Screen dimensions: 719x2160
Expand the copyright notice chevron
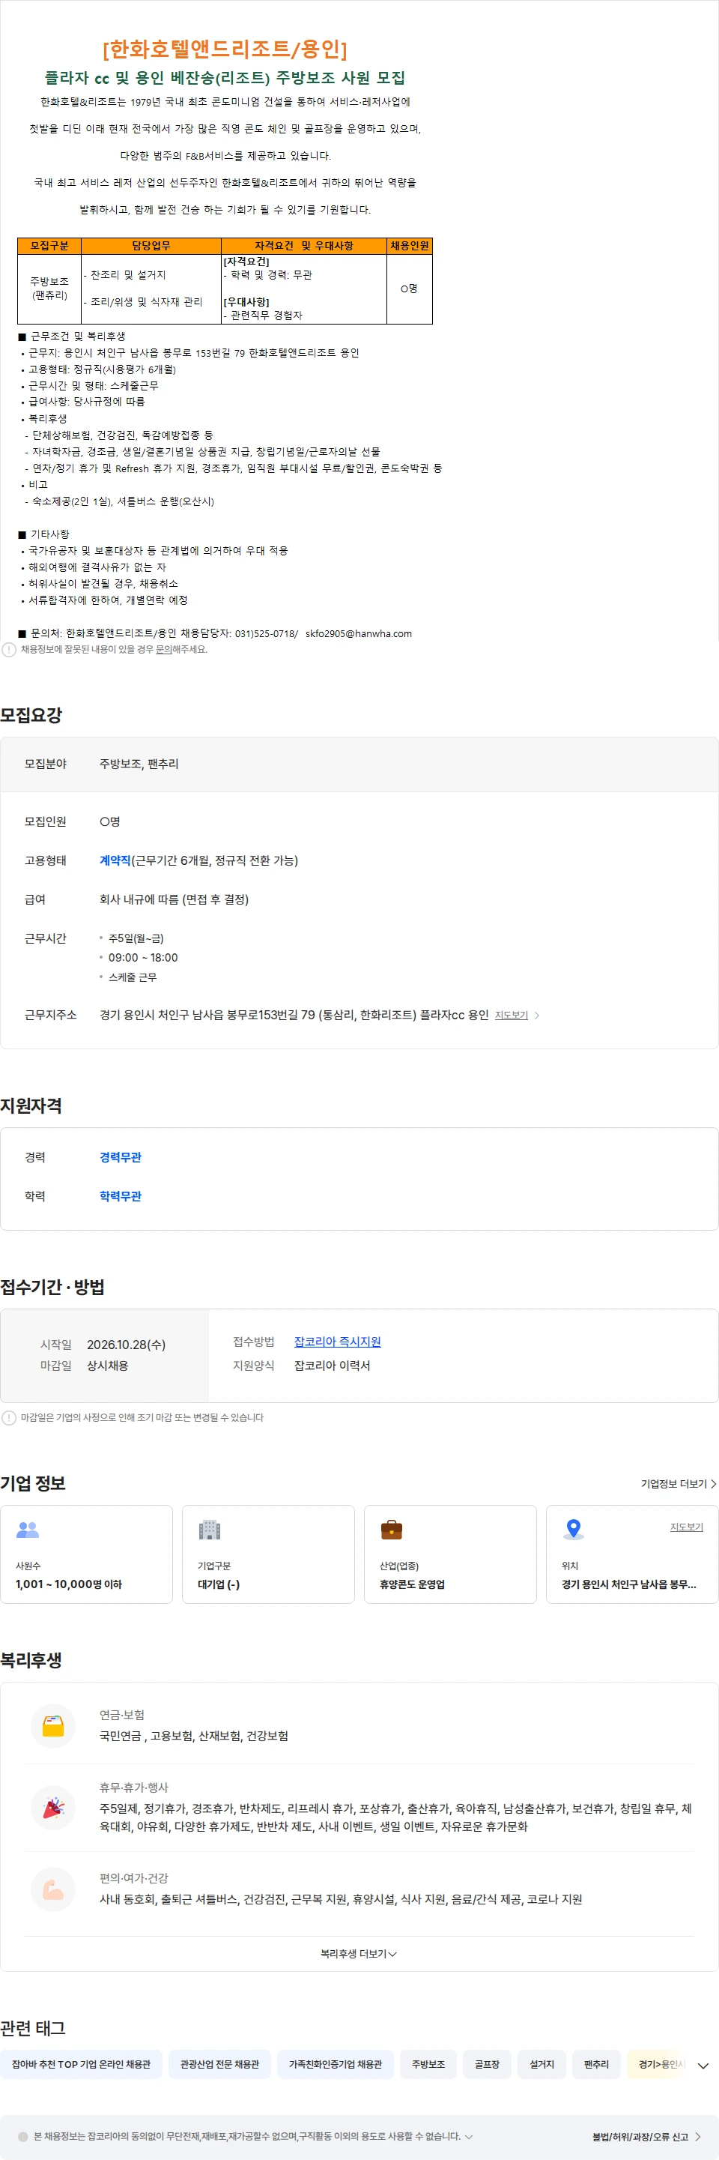(468, 2137)
